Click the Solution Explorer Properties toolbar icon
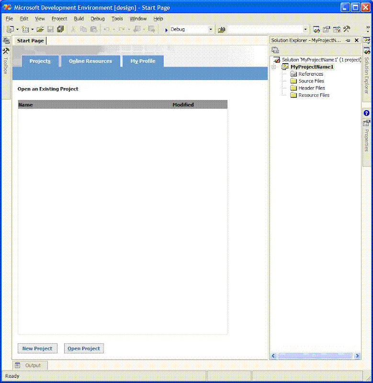The image size is (373, 383). [275, 50]
